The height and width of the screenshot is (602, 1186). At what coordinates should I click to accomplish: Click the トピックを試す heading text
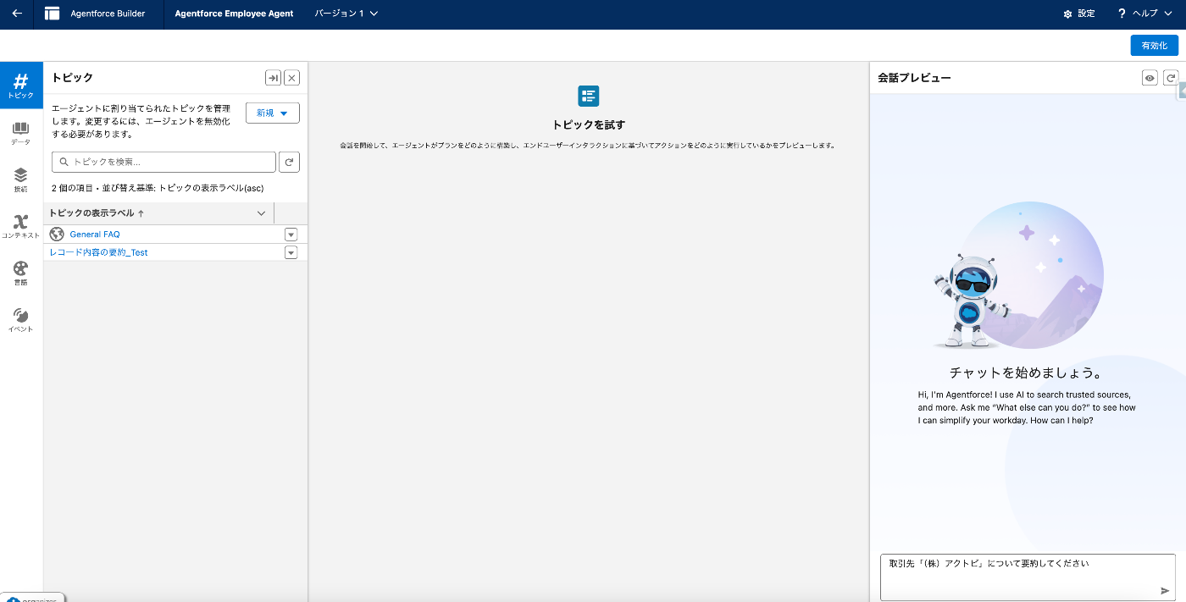(589, 124)
